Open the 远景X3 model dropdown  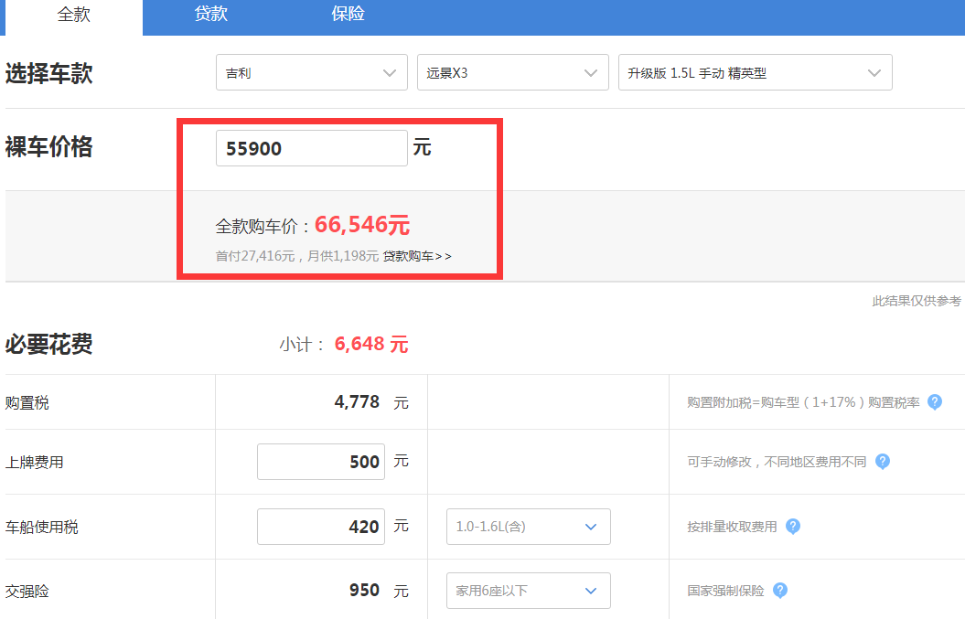[512, 72]
